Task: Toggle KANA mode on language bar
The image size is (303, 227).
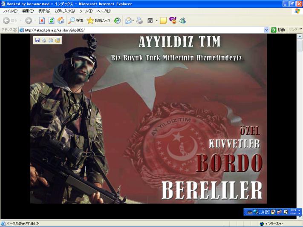Action: pyautogui.click(x=293, y=213)
